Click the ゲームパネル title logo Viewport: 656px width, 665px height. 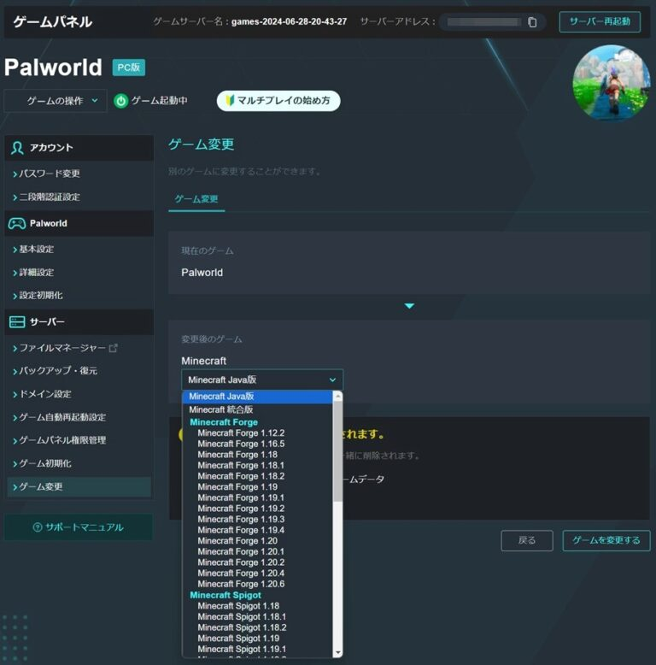tap(53, 21)
